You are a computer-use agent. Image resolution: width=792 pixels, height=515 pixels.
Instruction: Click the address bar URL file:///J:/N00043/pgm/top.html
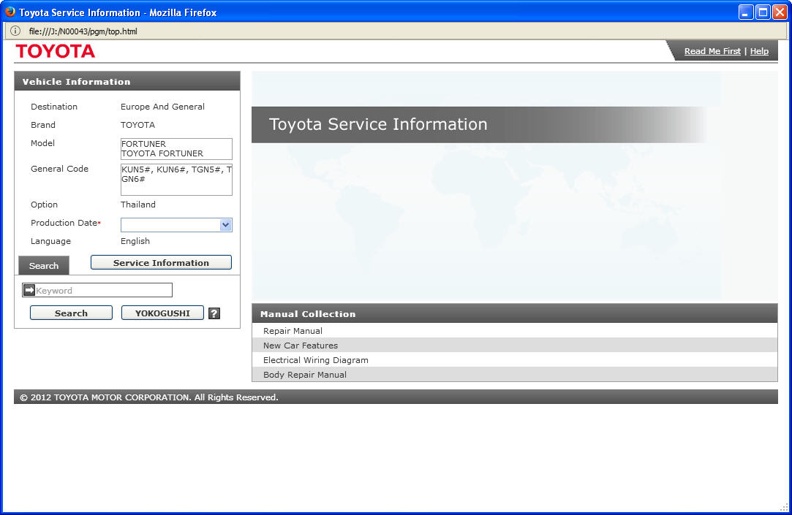[83, 31]
